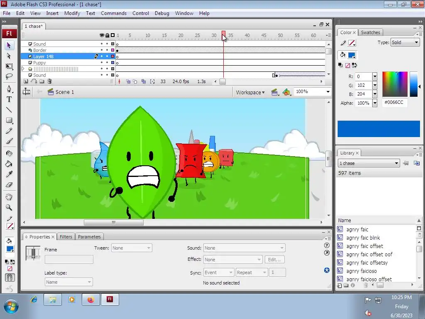This screenshot has width=425, height=319.
Task: Select the Lasso tool
Action: 9,76
